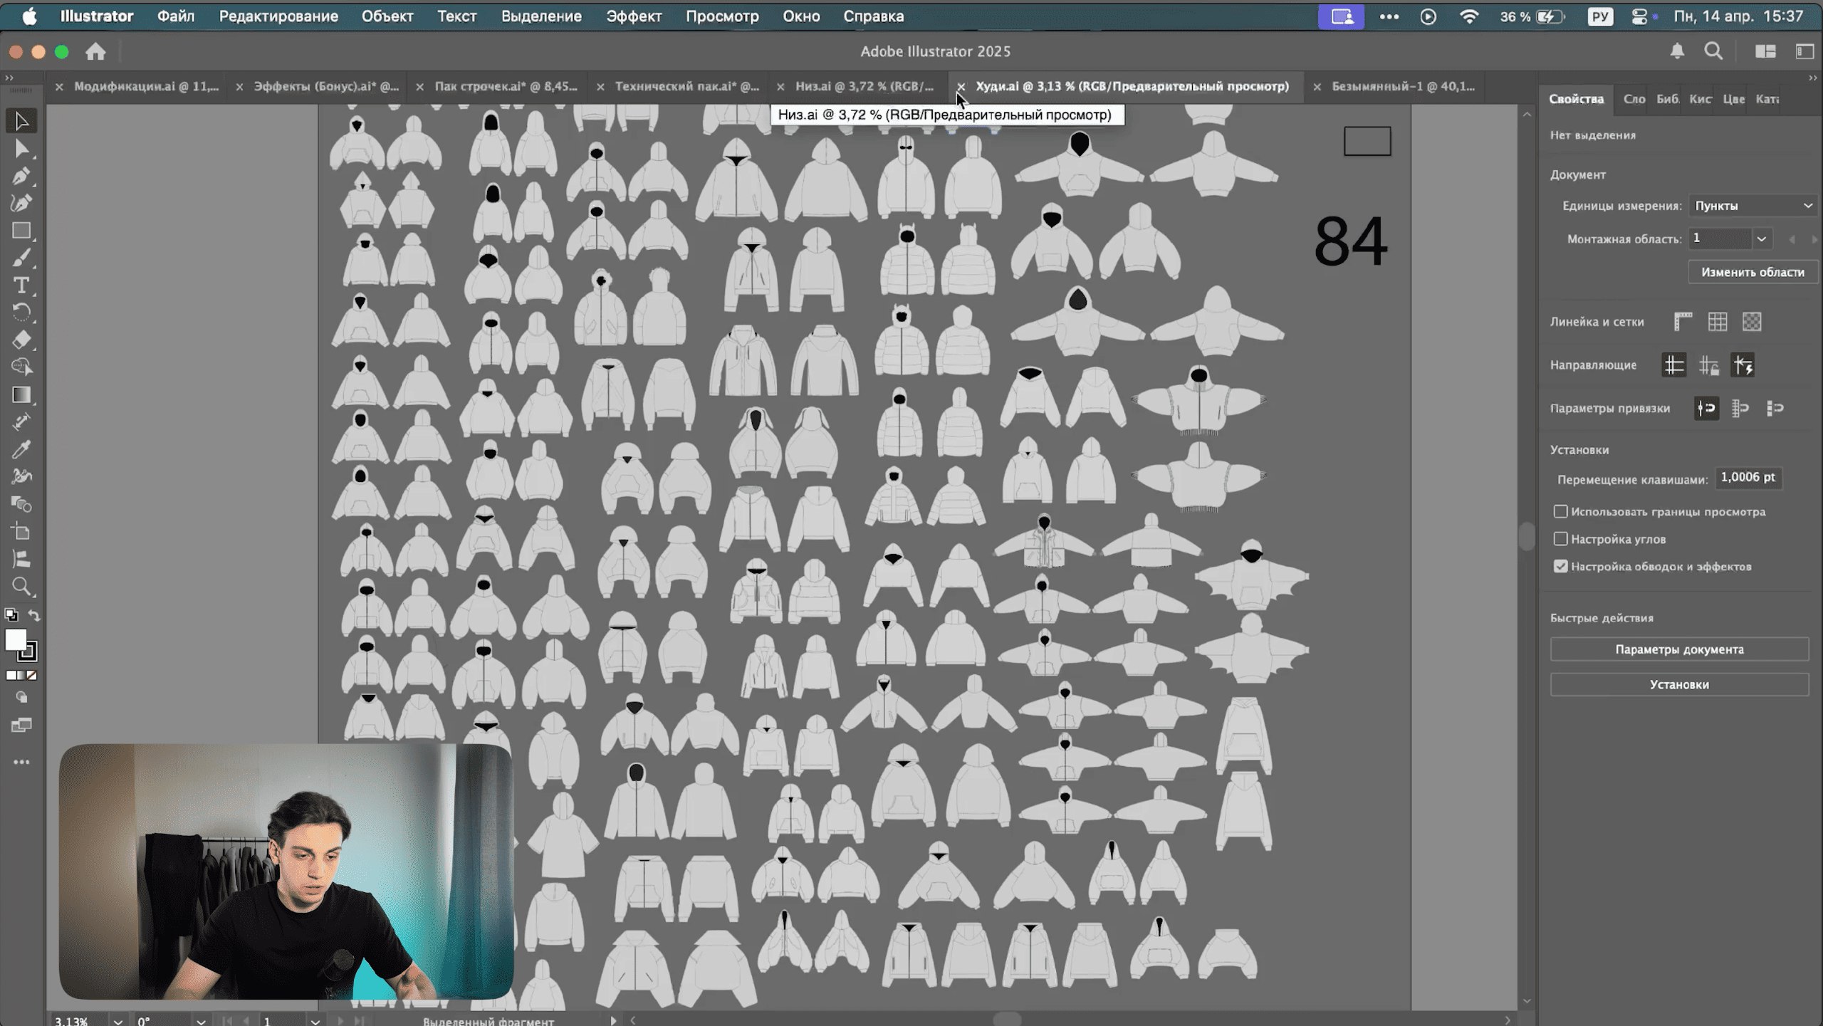Open the zoom level dropdown
Viewport: 1823px width, 1026px height.
(117, 1020)
